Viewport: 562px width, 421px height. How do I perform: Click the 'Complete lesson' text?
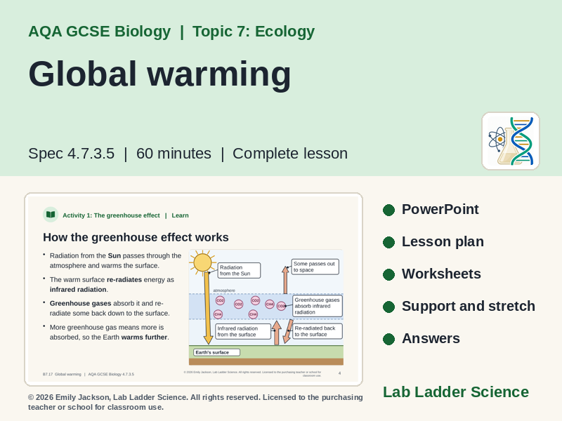[x=290, y=154]
